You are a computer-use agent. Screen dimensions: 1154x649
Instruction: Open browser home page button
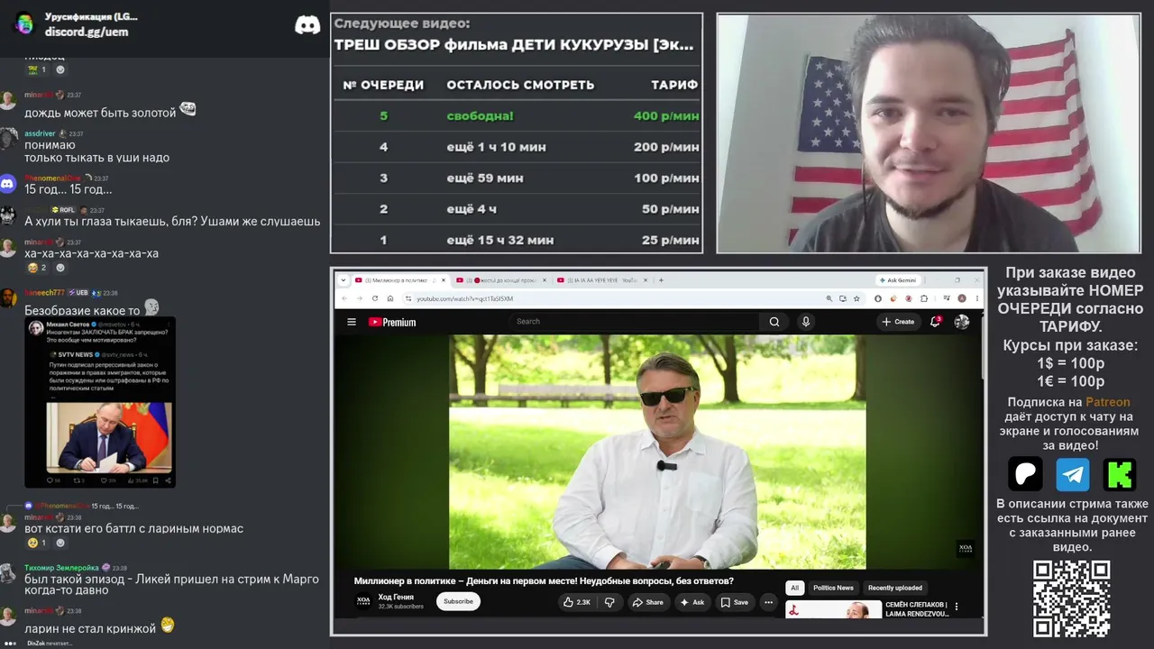(x=389, y=298)
